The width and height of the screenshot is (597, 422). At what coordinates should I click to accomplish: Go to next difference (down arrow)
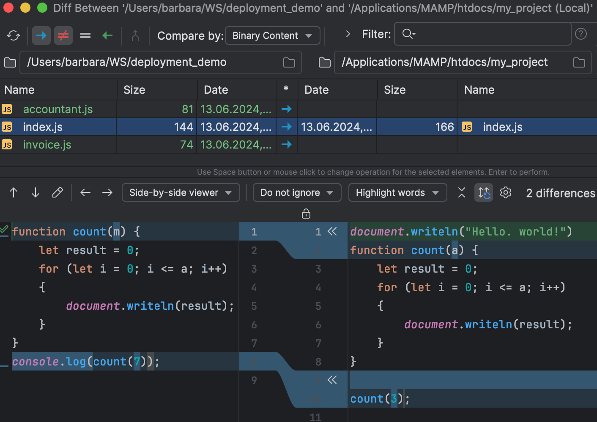click(x=36, y=193)
